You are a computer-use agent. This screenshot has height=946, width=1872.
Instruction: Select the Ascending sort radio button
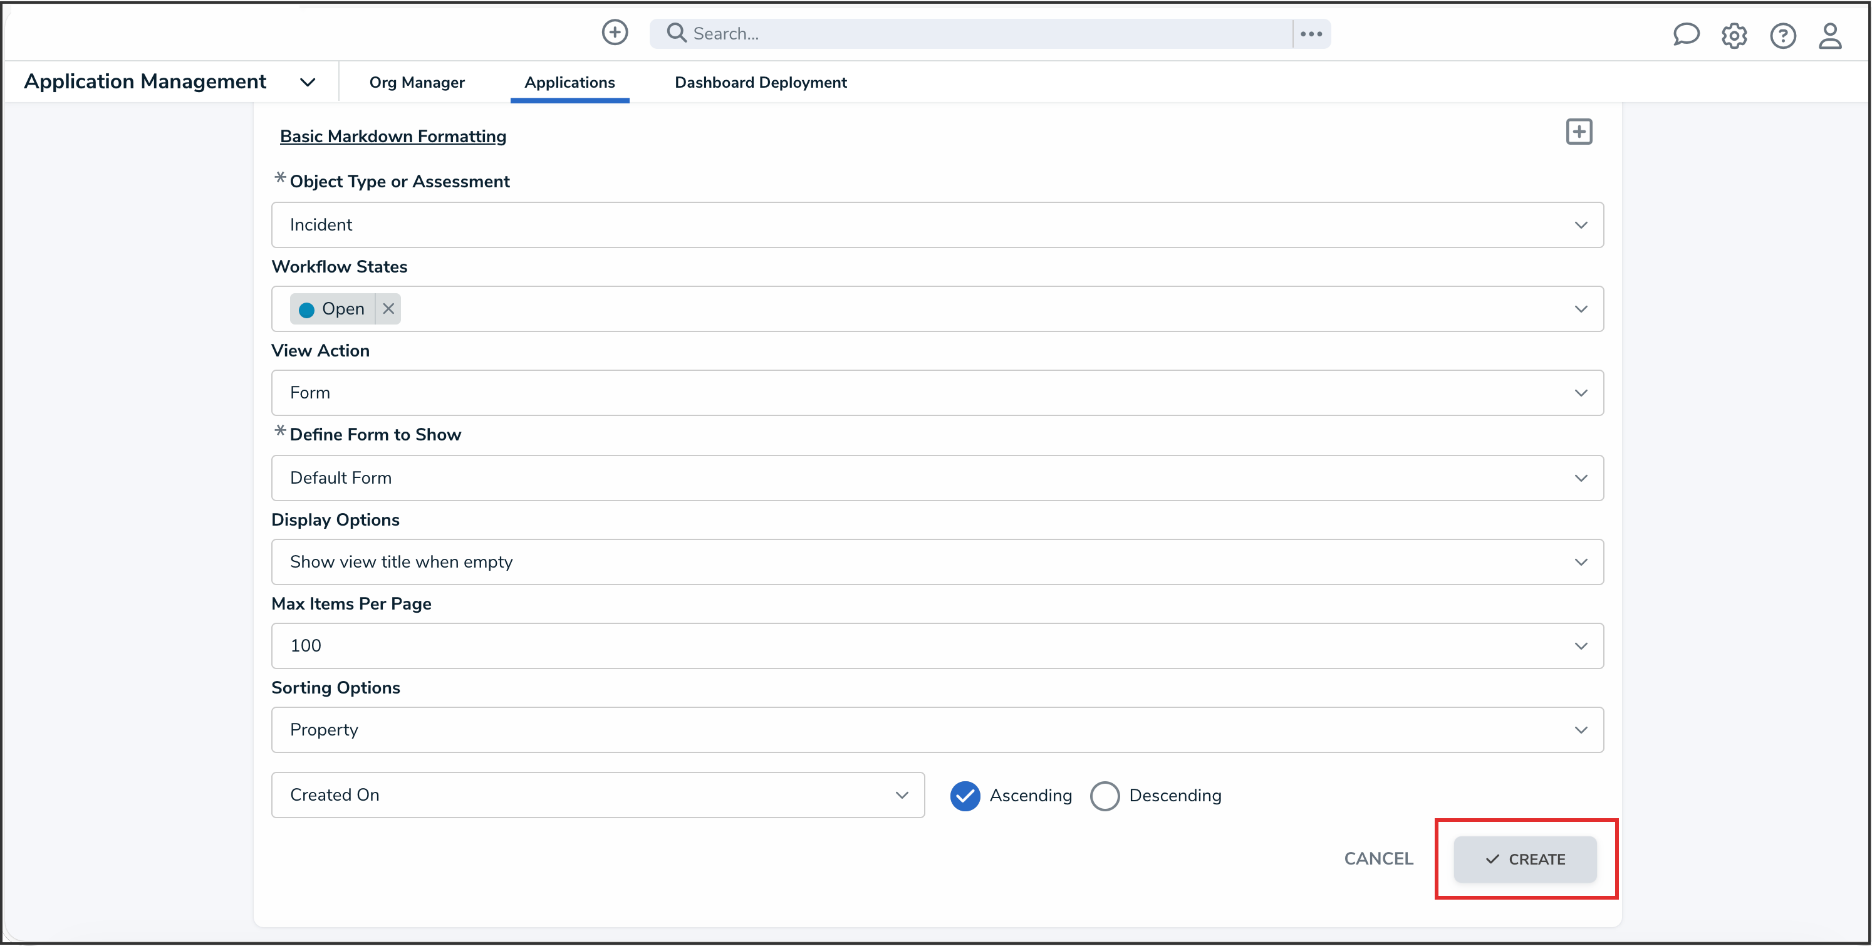965,796
